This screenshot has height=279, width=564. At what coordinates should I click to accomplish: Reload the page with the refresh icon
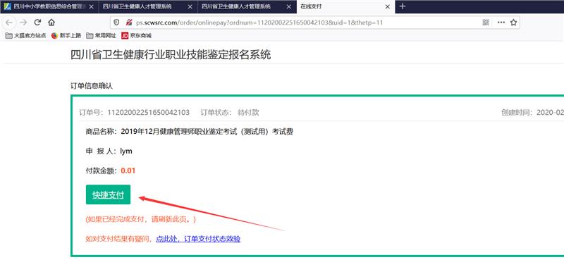[37, 23]
